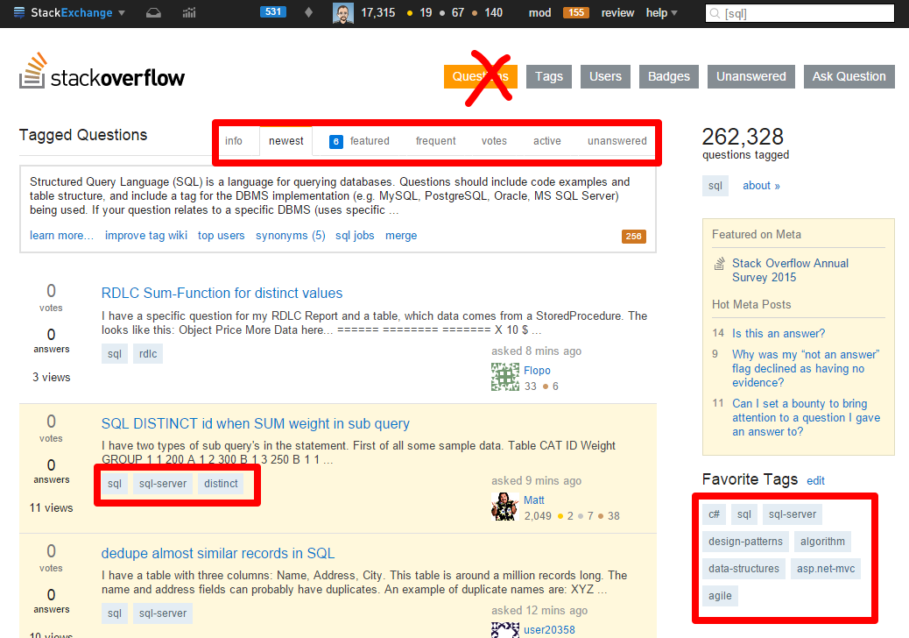Click the orange 256 badge in tag wiki
909x638 pixels.
coord(634,236)
